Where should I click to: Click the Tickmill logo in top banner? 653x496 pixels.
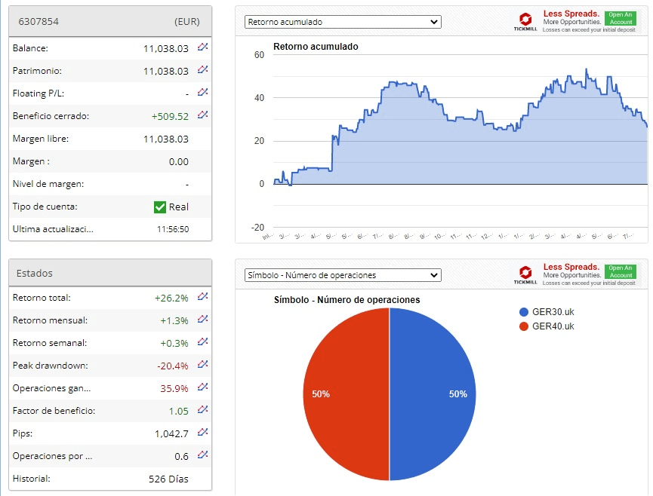525,22
